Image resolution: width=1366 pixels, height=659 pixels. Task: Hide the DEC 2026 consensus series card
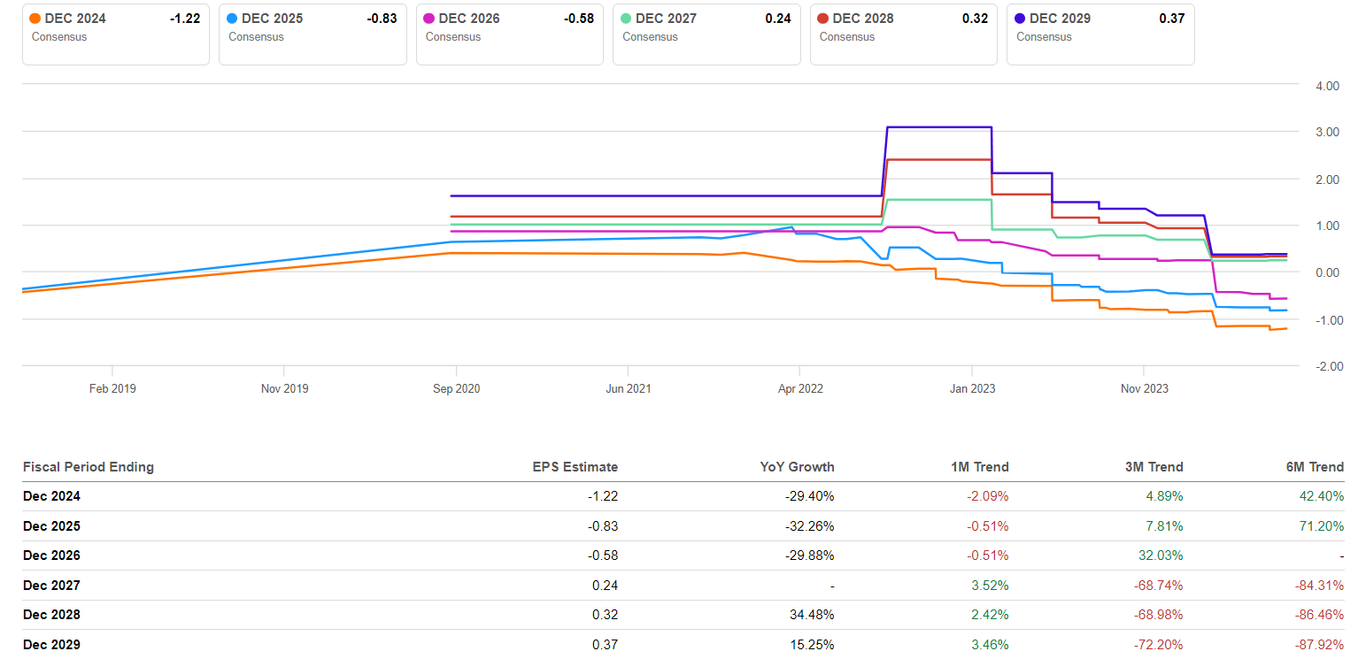click(x=509, y=34)
